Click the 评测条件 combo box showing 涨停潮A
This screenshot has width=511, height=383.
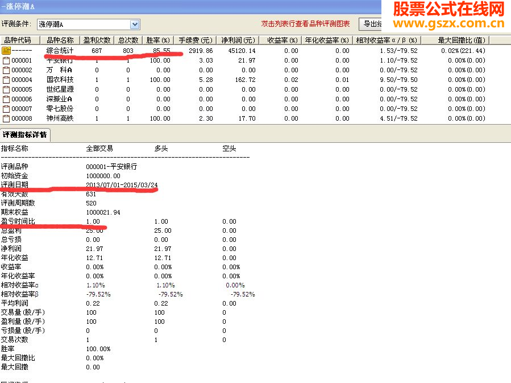coord(89,24)
